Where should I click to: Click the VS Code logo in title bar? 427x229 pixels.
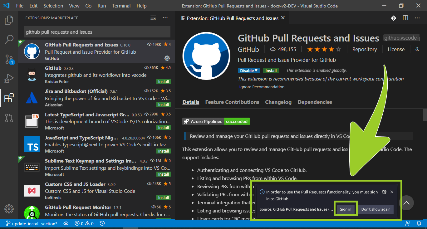(x=7, y=6)
